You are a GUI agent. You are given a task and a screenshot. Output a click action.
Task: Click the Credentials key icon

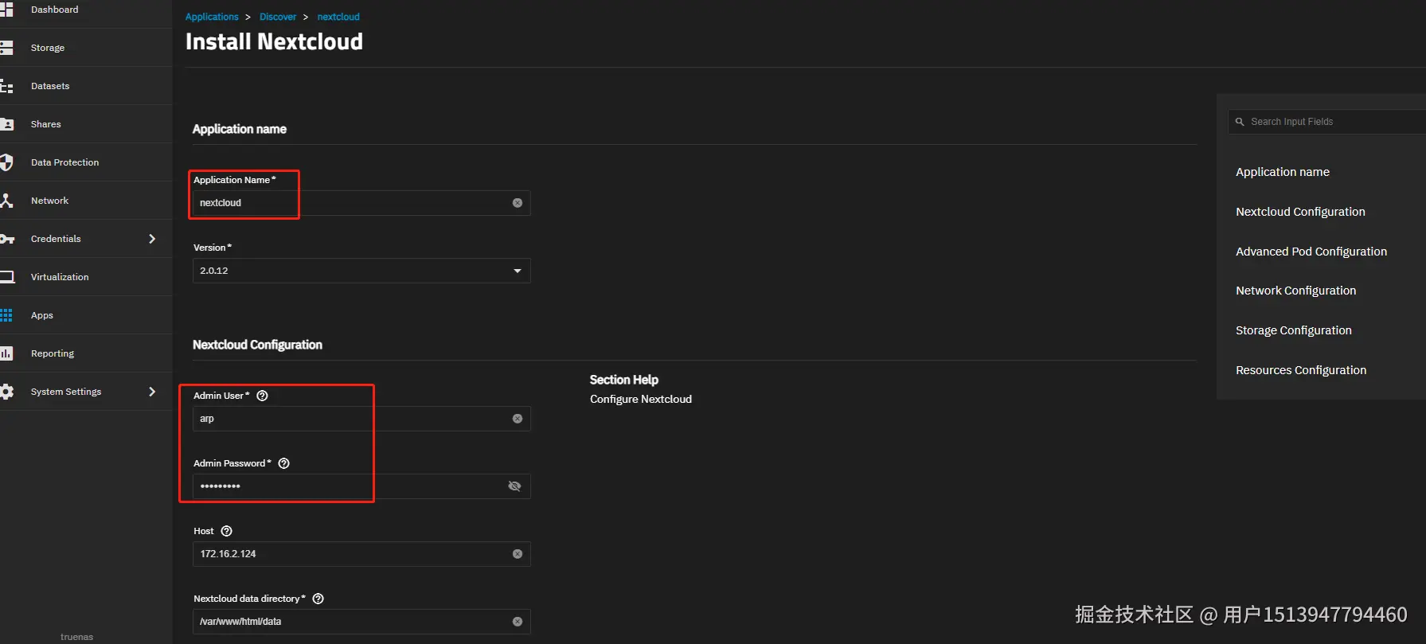6,239
